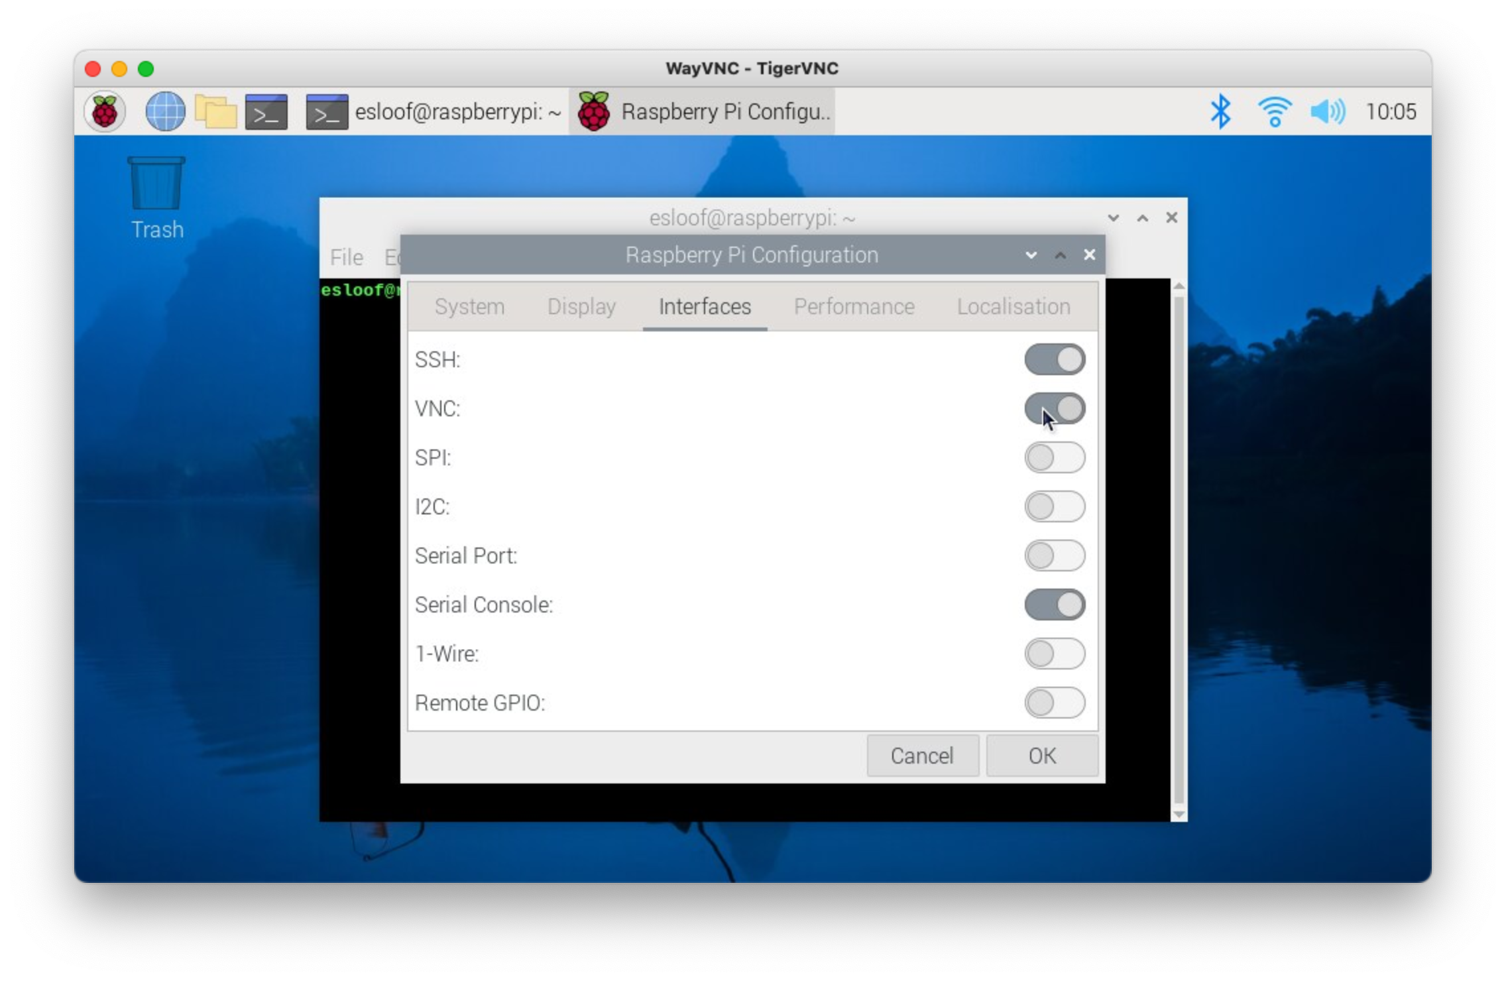Open the Raspberry Pi main menu icon
1506x981 pixels.
(x=105, y=111)
